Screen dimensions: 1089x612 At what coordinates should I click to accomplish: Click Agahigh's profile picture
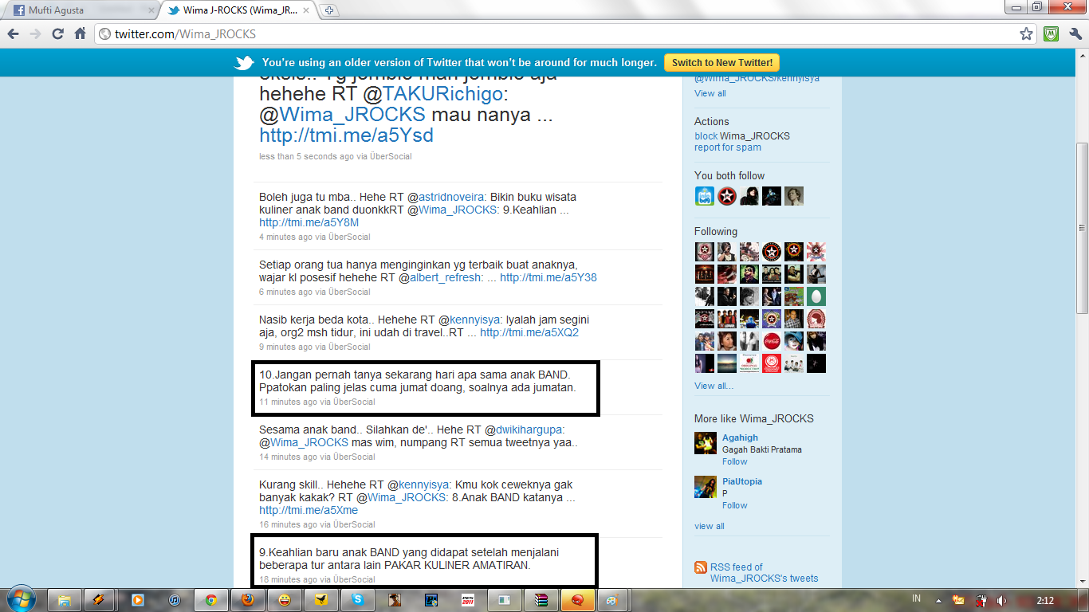[706, 443]
